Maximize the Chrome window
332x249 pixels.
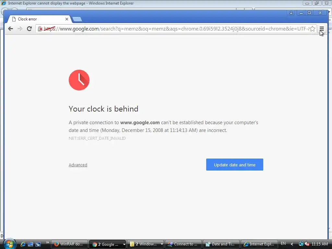tap(309, 13)
